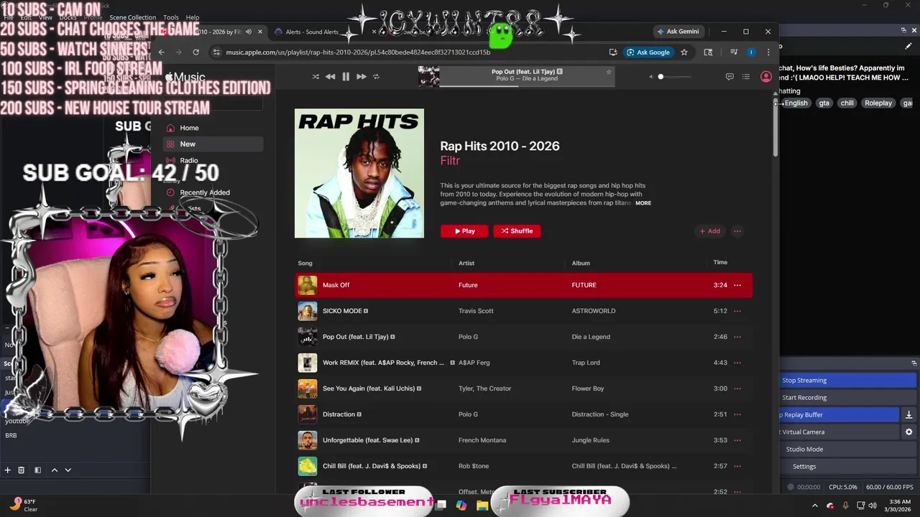Open Tyler, The Creator artist link
This screenshot has width=920, height=517.
[485, 388]
